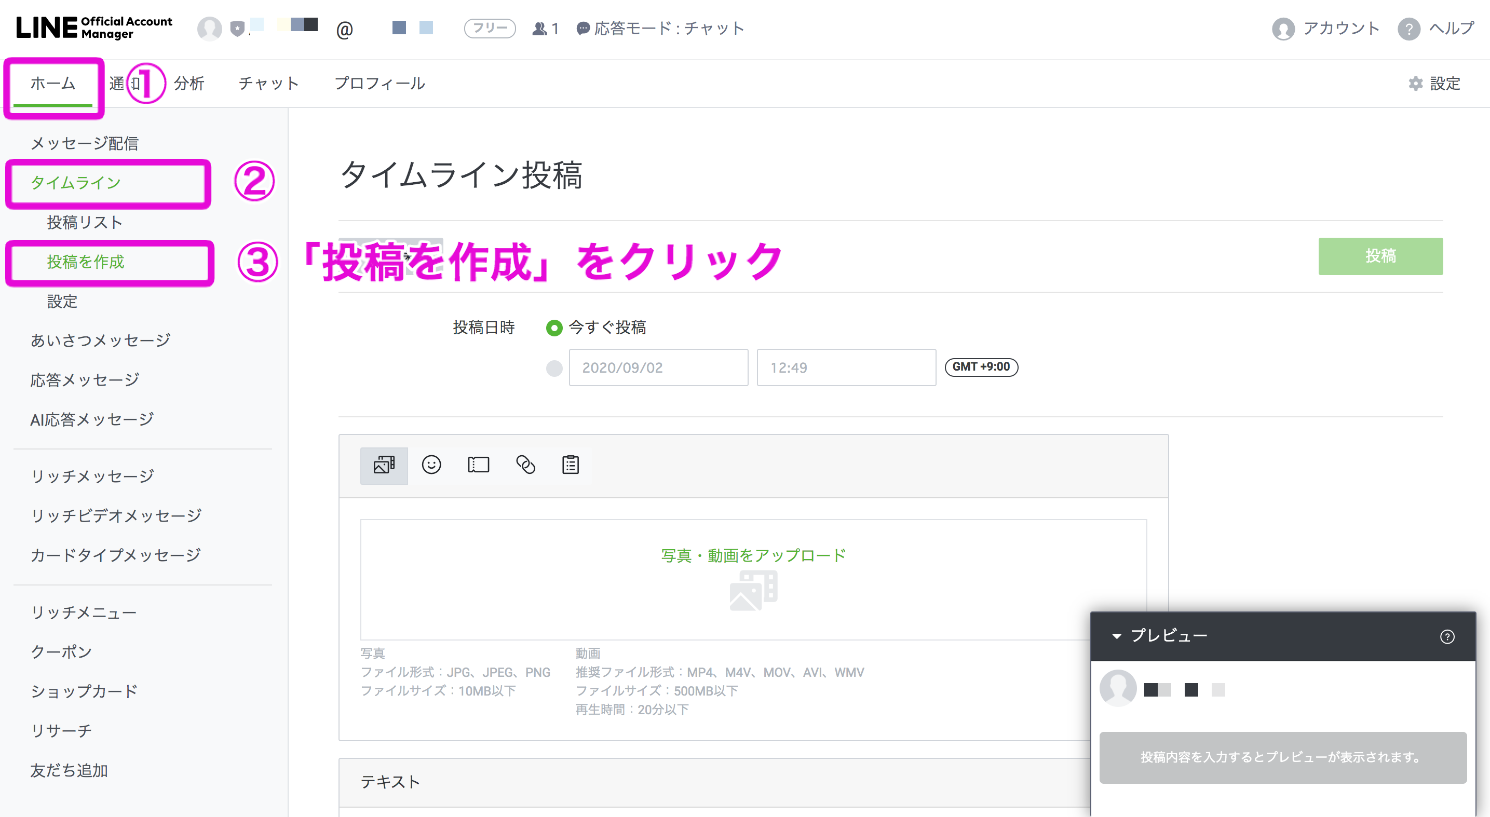Click the フリー plan badge
The height and width of the screenshot is (817, 1490).
tap(490, 29)
